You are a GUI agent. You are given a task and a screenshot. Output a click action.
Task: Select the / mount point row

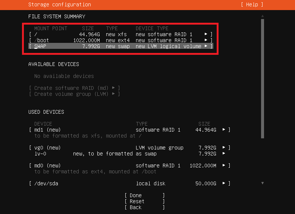click(x=120, y=34)
